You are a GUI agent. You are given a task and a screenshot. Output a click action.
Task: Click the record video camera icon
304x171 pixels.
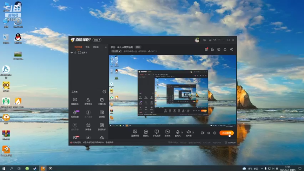click(x=203, y=133)
